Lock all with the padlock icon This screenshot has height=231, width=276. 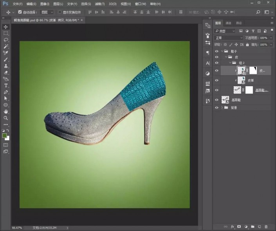tap(247, 45)
